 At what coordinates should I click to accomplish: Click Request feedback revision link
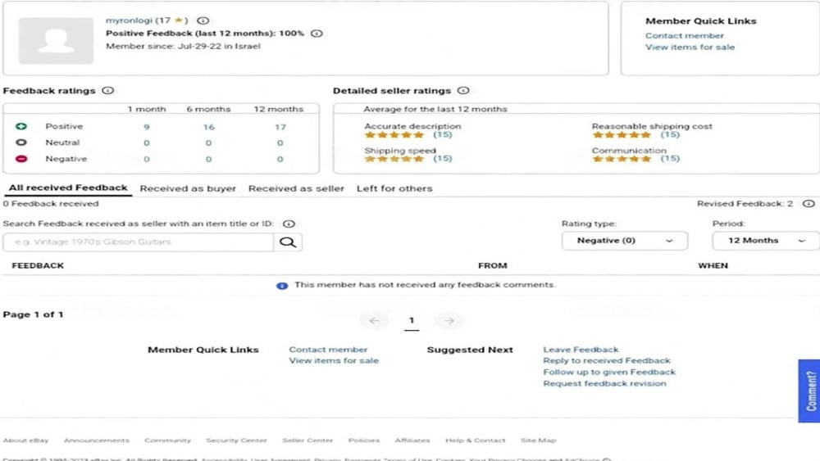point(604,383)
